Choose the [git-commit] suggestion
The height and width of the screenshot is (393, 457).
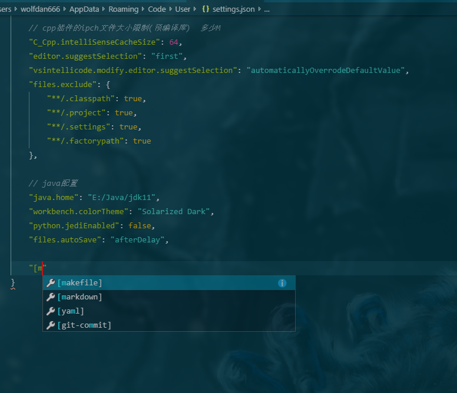(169, 325)
